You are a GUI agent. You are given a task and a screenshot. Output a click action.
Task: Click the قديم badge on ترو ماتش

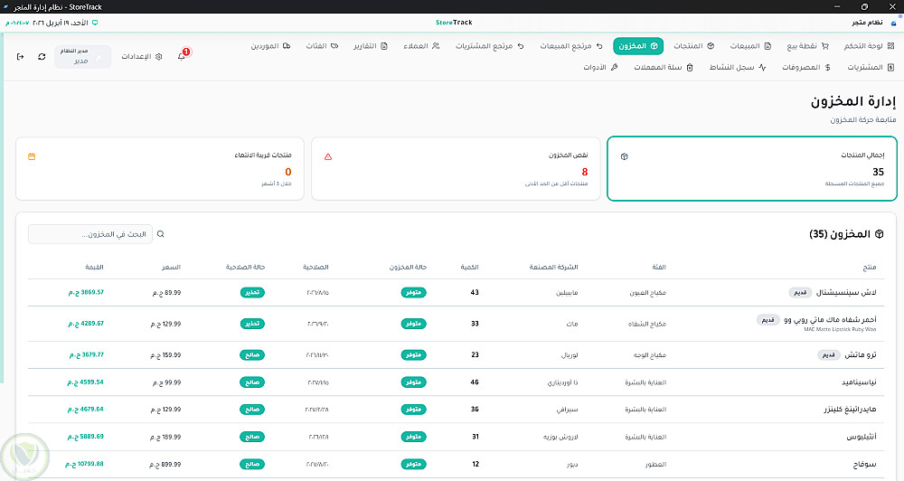829,354
